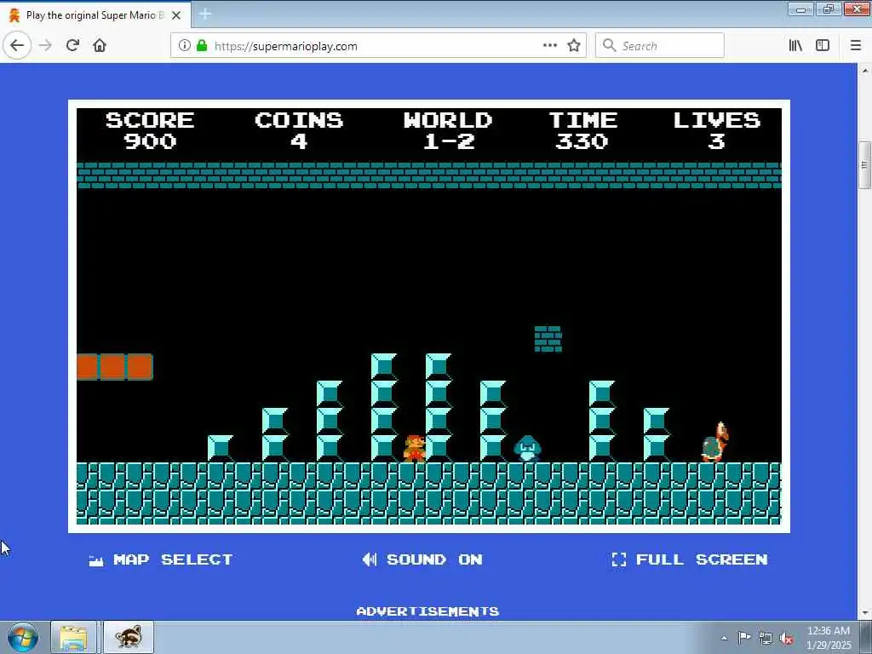Open the Library bookshelf icon

[795, 46]
